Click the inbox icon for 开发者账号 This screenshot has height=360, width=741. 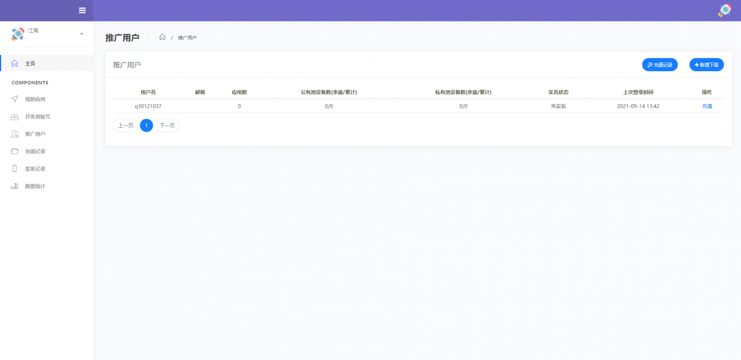tap(14, 116)
